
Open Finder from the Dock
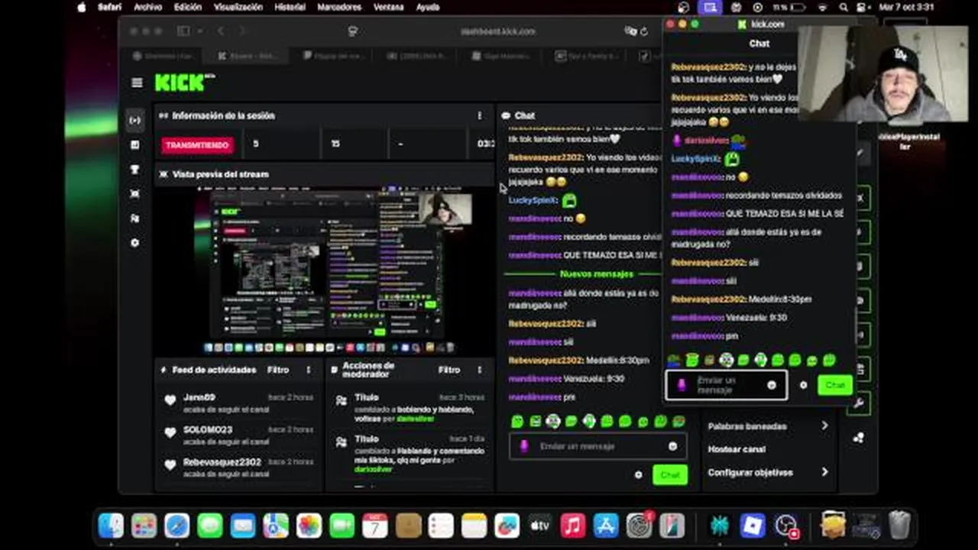click(x=111, y=526)
